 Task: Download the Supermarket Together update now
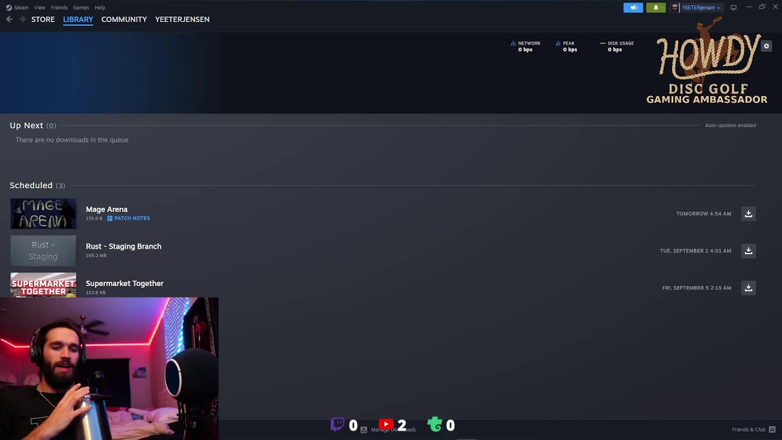[748, 288]
